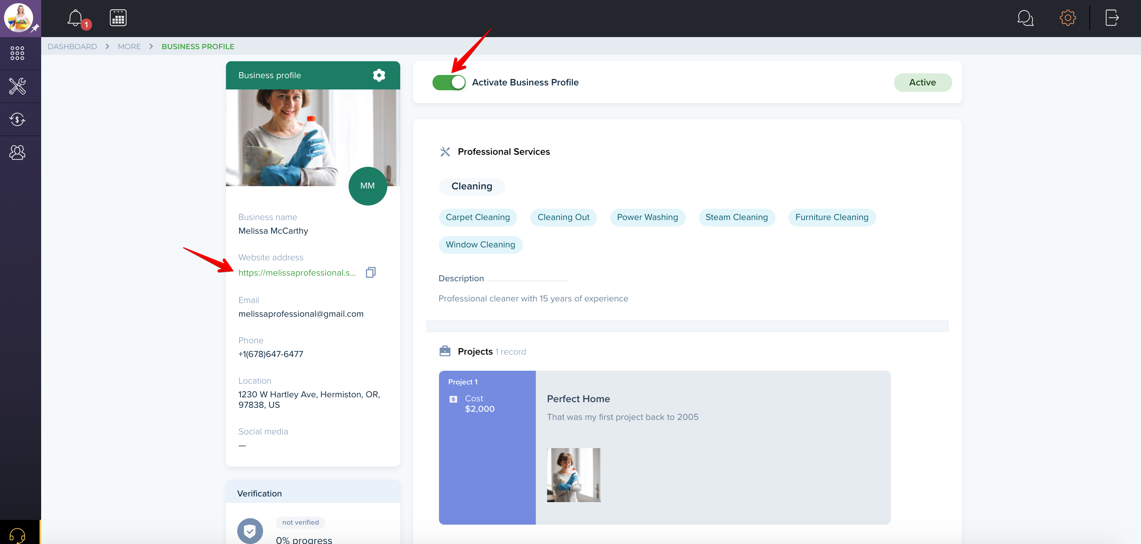1141x544 pixels.
Task: Click the Project 1 card label
Action: point(462,382)
